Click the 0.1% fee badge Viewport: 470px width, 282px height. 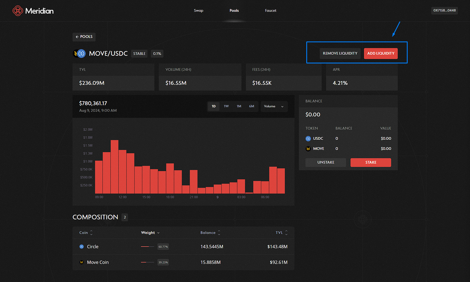[x=157, y=54]
